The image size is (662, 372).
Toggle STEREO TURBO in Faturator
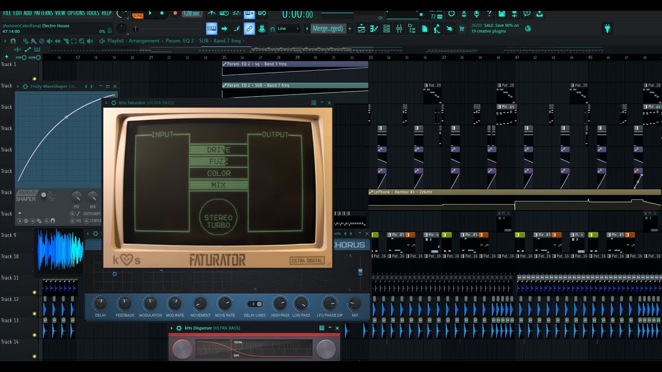pyautogui.click(x=218, y=218)
